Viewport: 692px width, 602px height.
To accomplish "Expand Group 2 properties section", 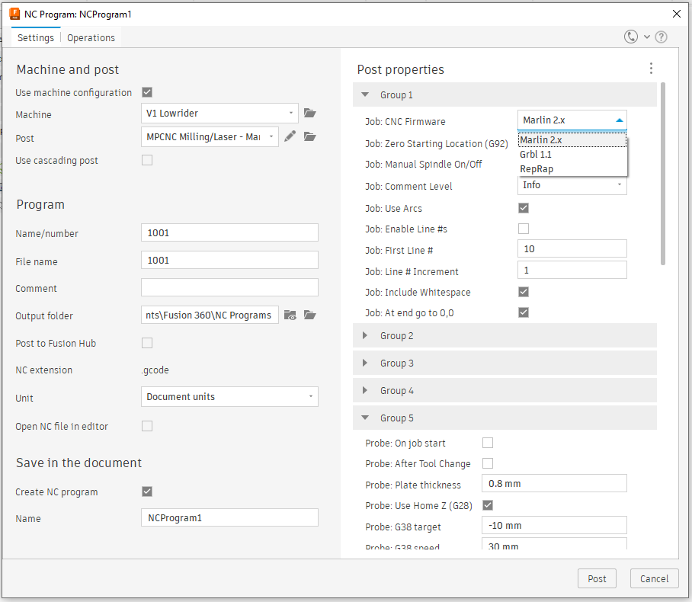I will click(396, 335).
